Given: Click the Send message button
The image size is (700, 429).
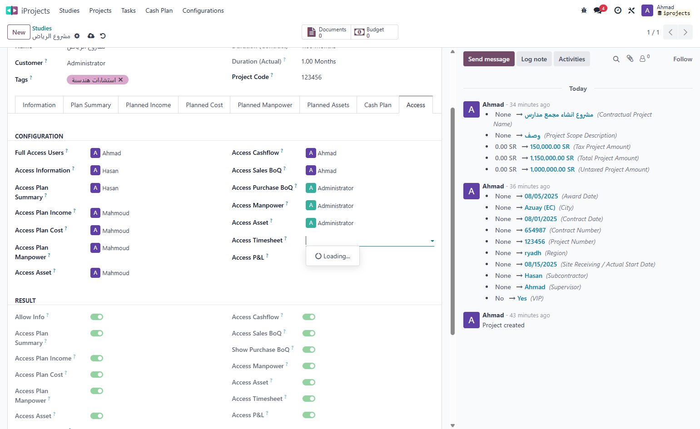Looking at the screenshot, I should [x=489, y=59].
